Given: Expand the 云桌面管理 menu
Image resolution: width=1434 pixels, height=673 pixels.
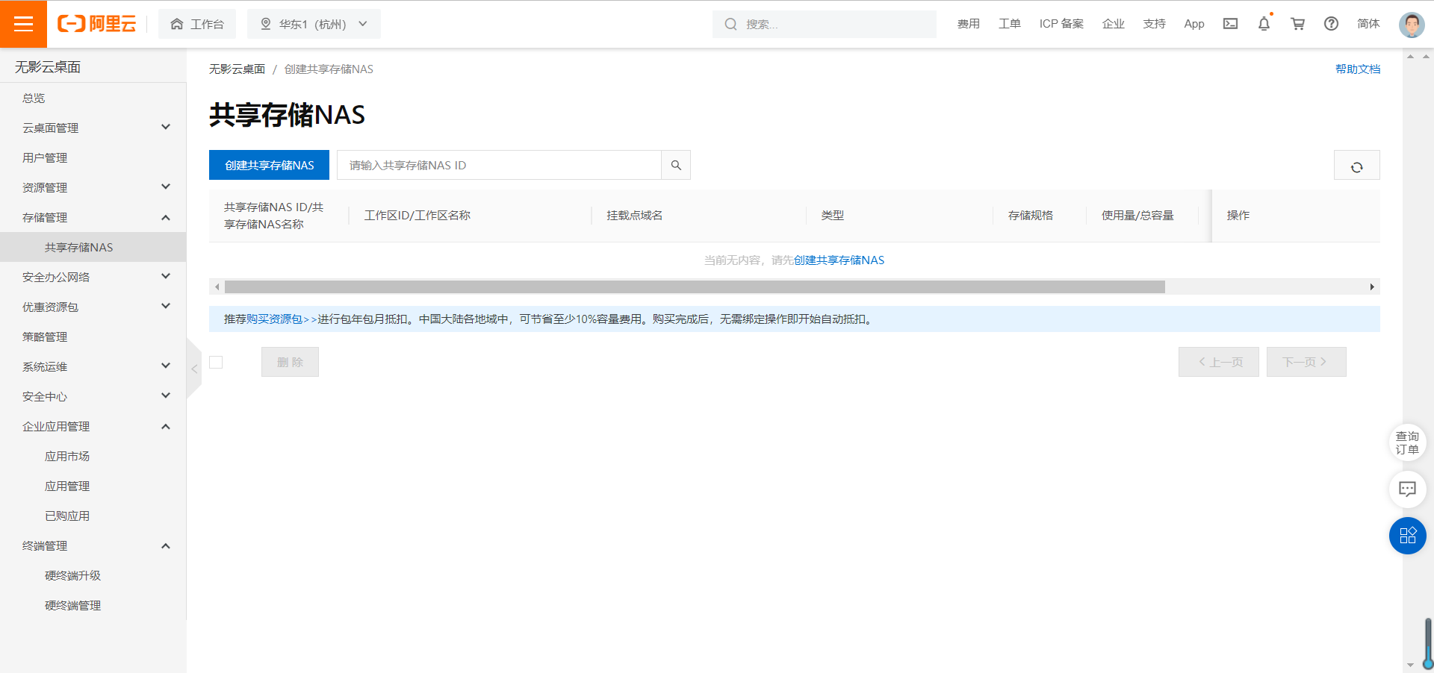Looking at the screenshot, I should click(x=93, y=128).
